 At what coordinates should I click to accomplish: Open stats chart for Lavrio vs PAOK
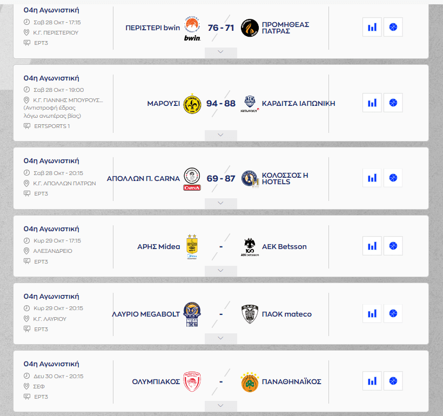coord(372,314)
